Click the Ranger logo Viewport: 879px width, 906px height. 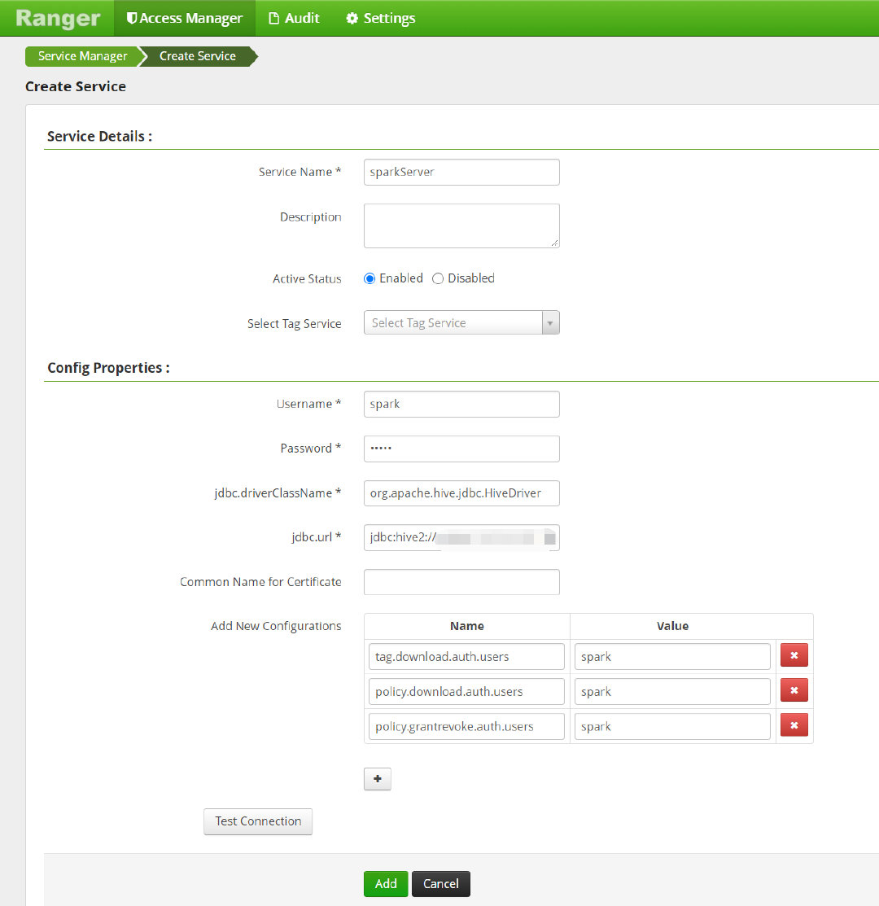pyautogui.click(x=58, y=19)
